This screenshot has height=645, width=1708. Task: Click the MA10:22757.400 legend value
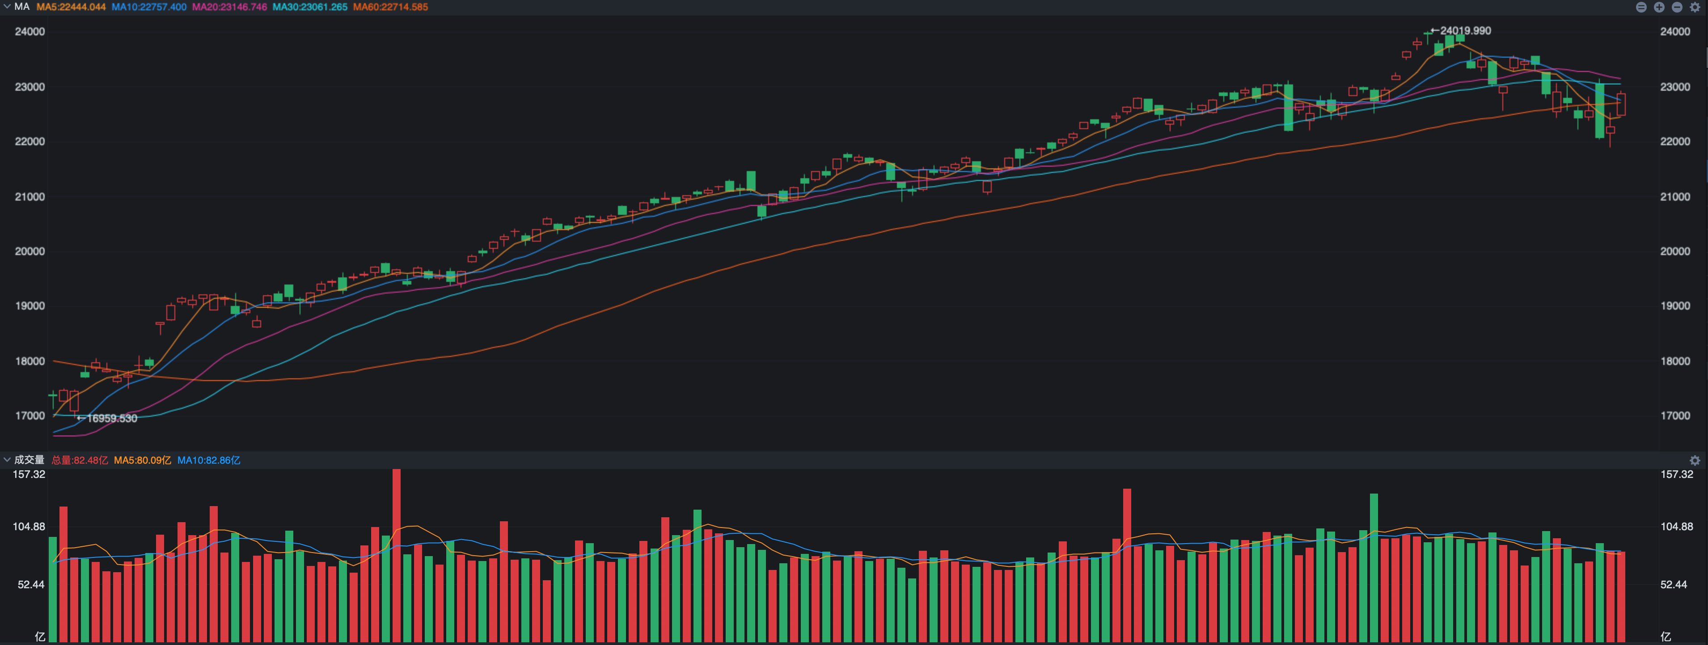(148, 7)
